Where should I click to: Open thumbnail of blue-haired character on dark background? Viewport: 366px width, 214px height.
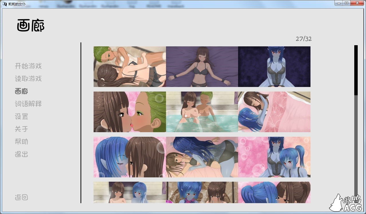[274, 67]
